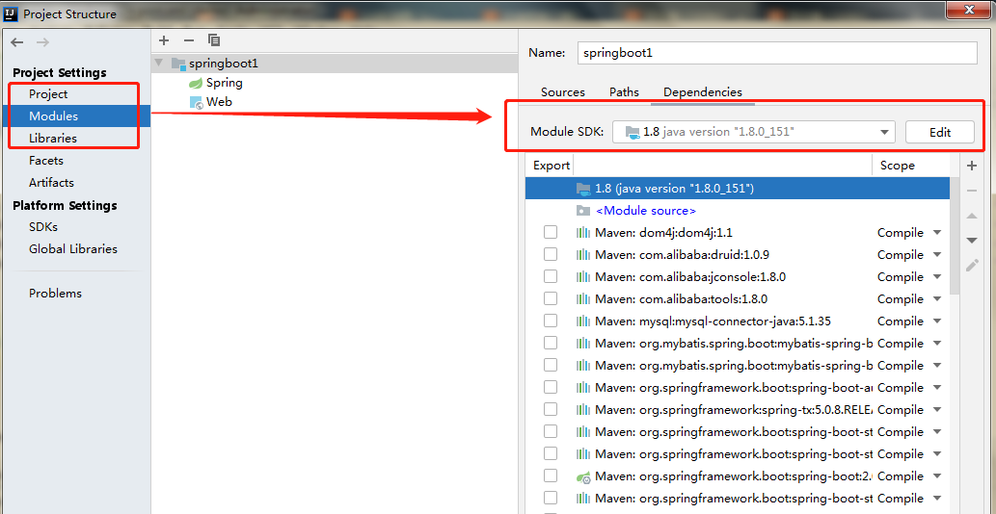Switch to the Sources tab
996x514 pixels.
pyautogui.click(x=563, y=91)
